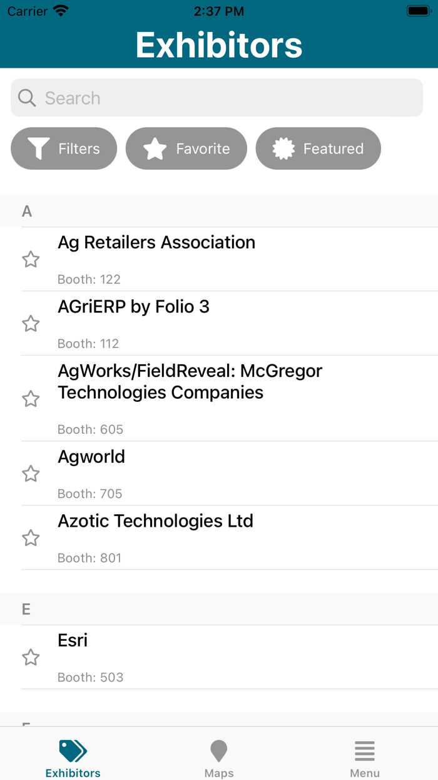
Task: Favorite Ag Retailers Association with star
Action: pos(31,259)
